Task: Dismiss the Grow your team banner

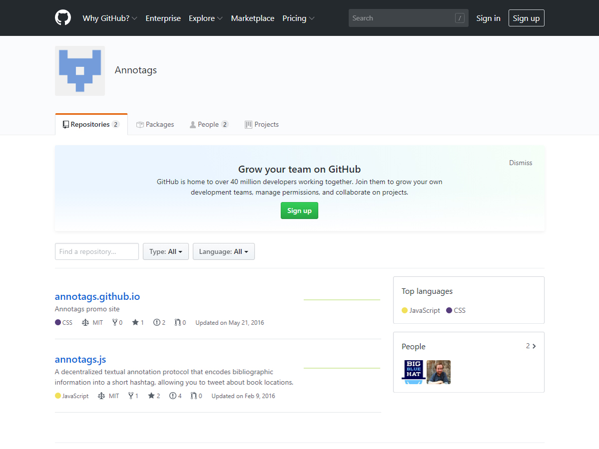Action: pos(521,163)
